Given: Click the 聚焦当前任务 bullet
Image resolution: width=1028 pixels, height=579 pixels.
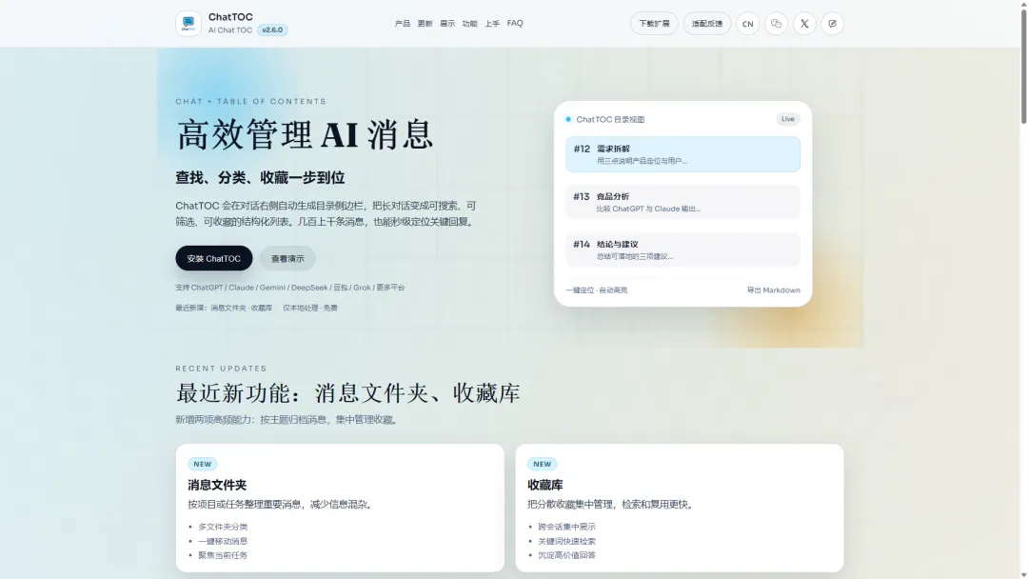Looking at the screenshot, I should (x=223, y=555).
